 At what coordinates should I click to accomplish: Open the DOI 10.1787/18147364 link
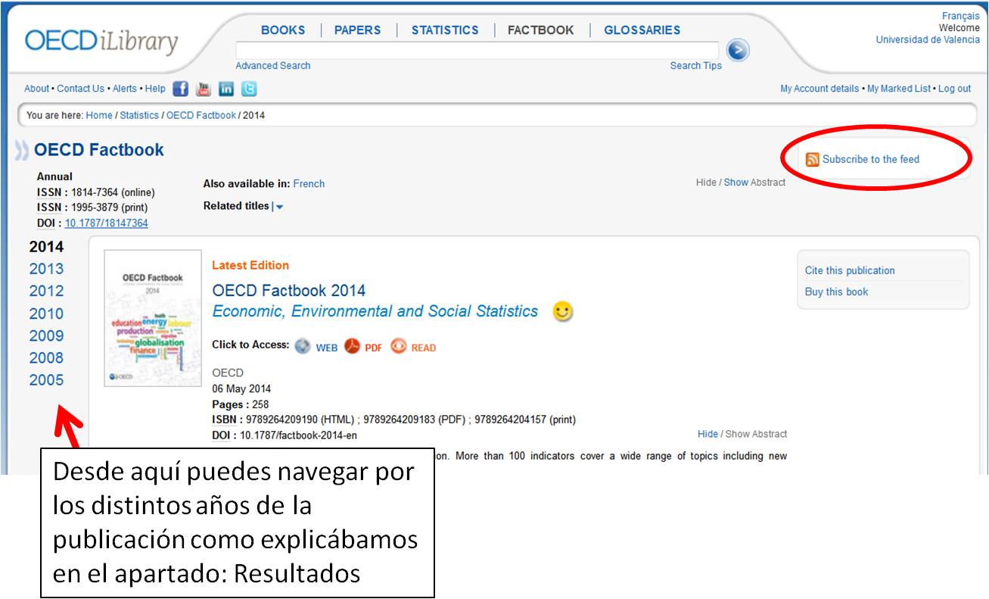click(107, 223)
